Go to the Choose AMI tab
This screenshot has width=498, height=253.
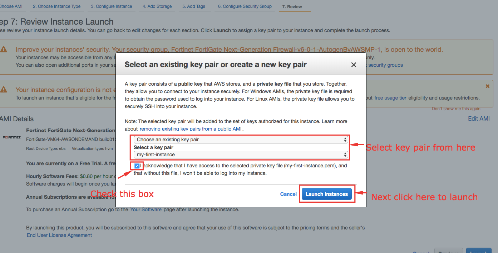11,6
